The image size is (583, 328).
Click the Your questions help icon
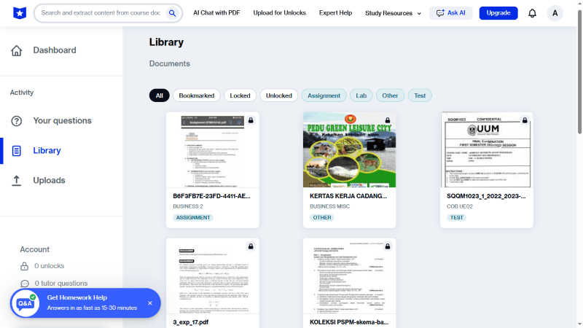tap(17, 121)
